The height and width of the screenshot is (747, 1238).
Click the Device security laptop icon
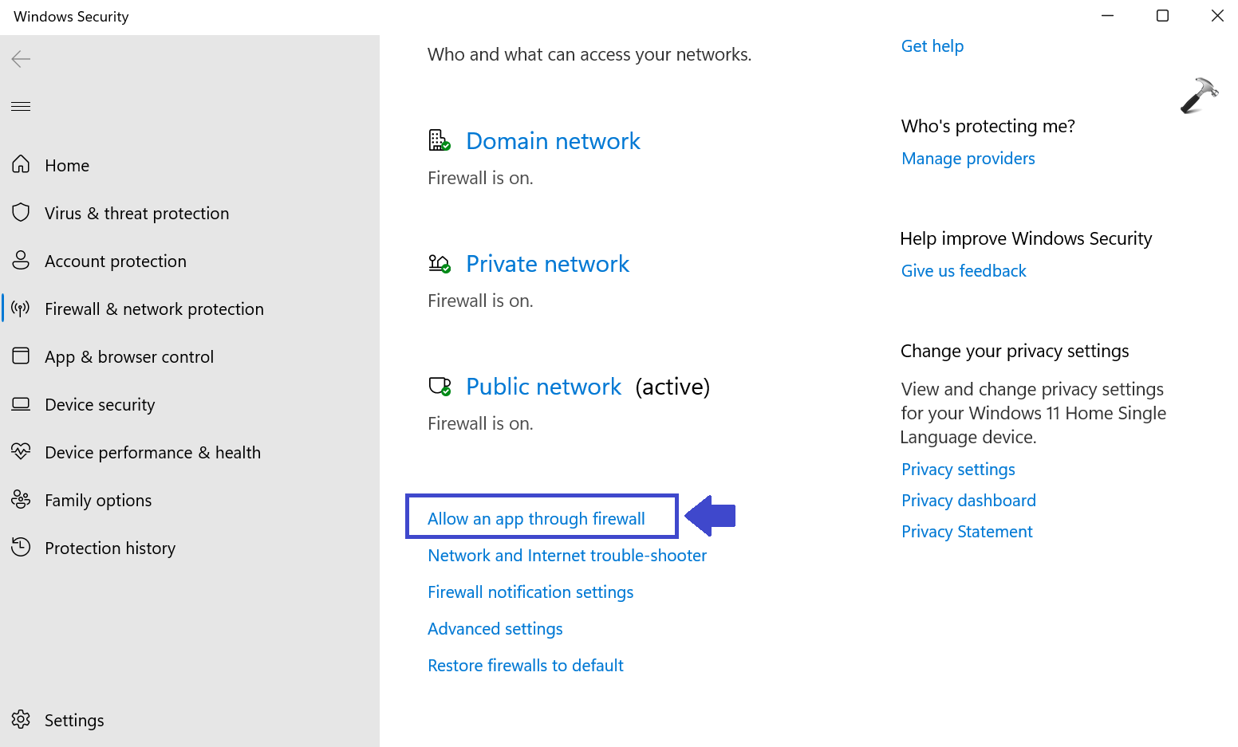pyautogui.click(x=21, y=404)
